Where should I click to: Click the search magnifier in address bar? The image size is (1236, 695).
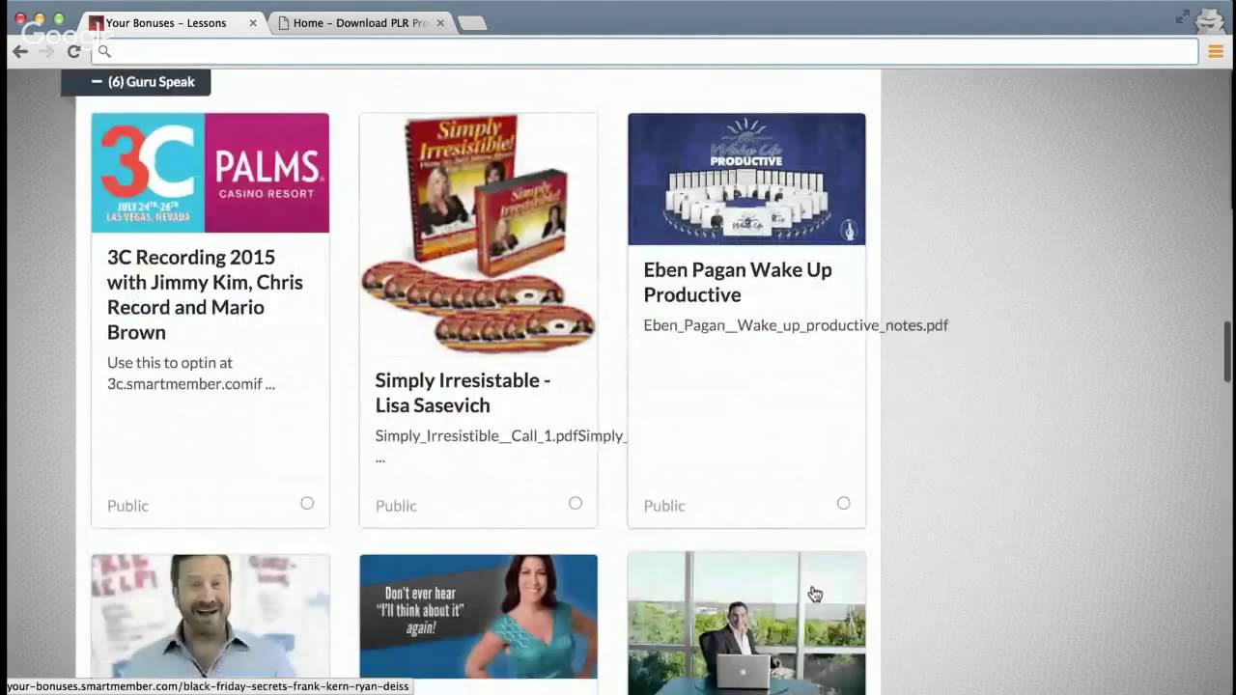click(104, 51)
